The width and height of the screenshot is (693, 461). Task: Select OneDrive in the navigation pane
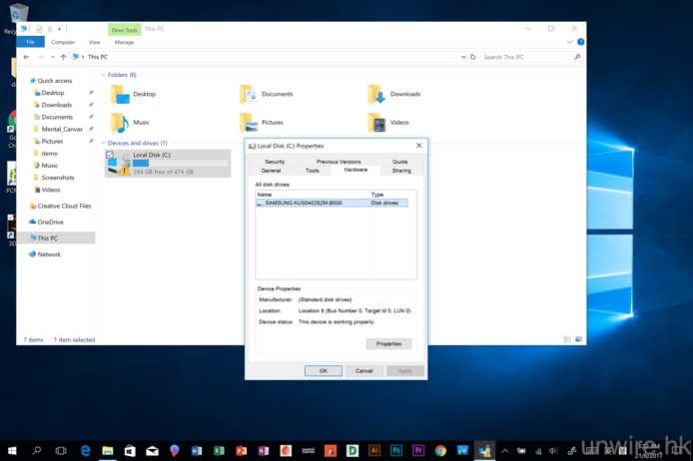coord(50,222)
